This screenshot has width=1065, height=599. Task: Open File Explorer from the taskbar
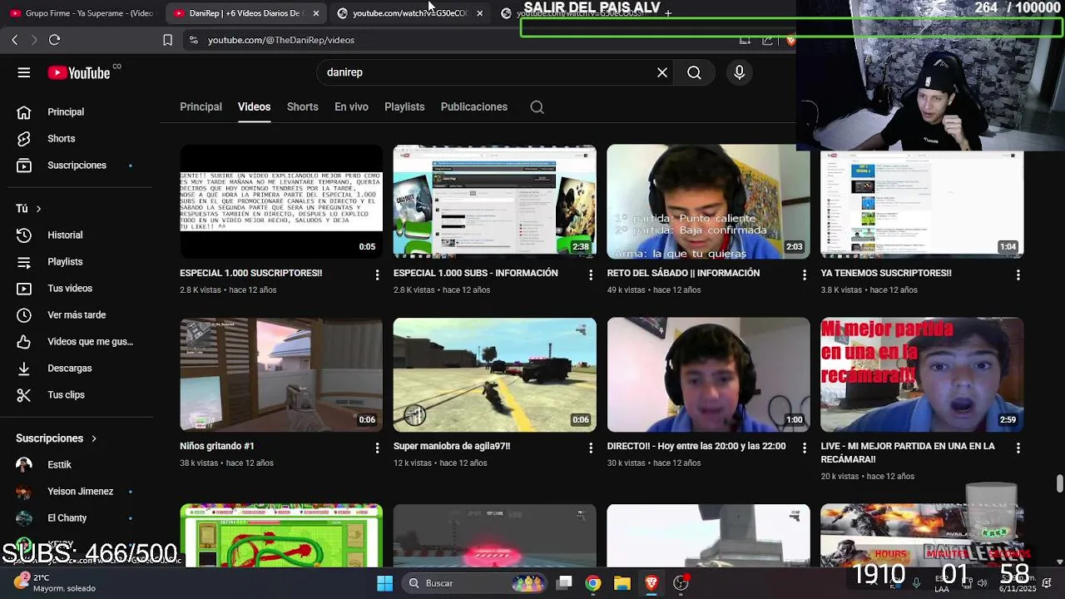pos(622,583)
